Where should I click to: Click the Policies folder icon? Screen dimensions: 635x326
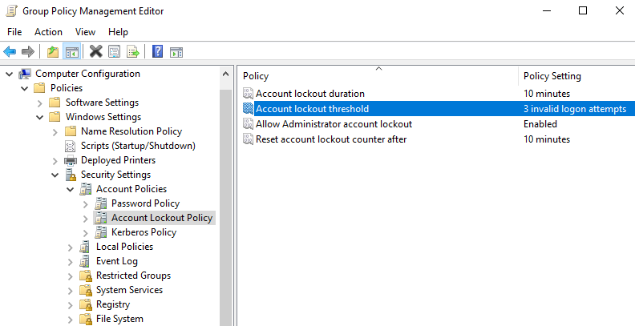(x=39, y=88)
